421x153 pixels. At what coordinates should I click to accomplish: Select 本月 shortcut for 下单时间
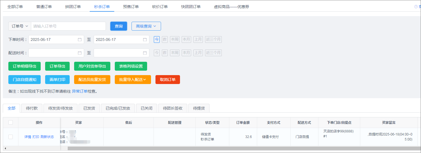[x=186, y=40]
